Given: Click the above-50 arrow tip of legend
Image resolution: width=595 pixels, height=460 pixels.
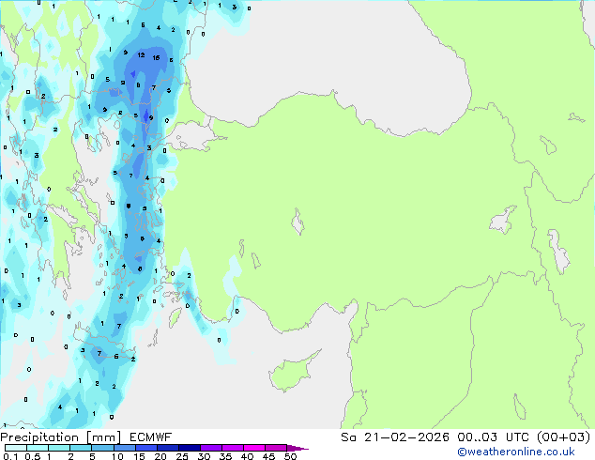Looking at the screenshot, I should coord(297,448).
